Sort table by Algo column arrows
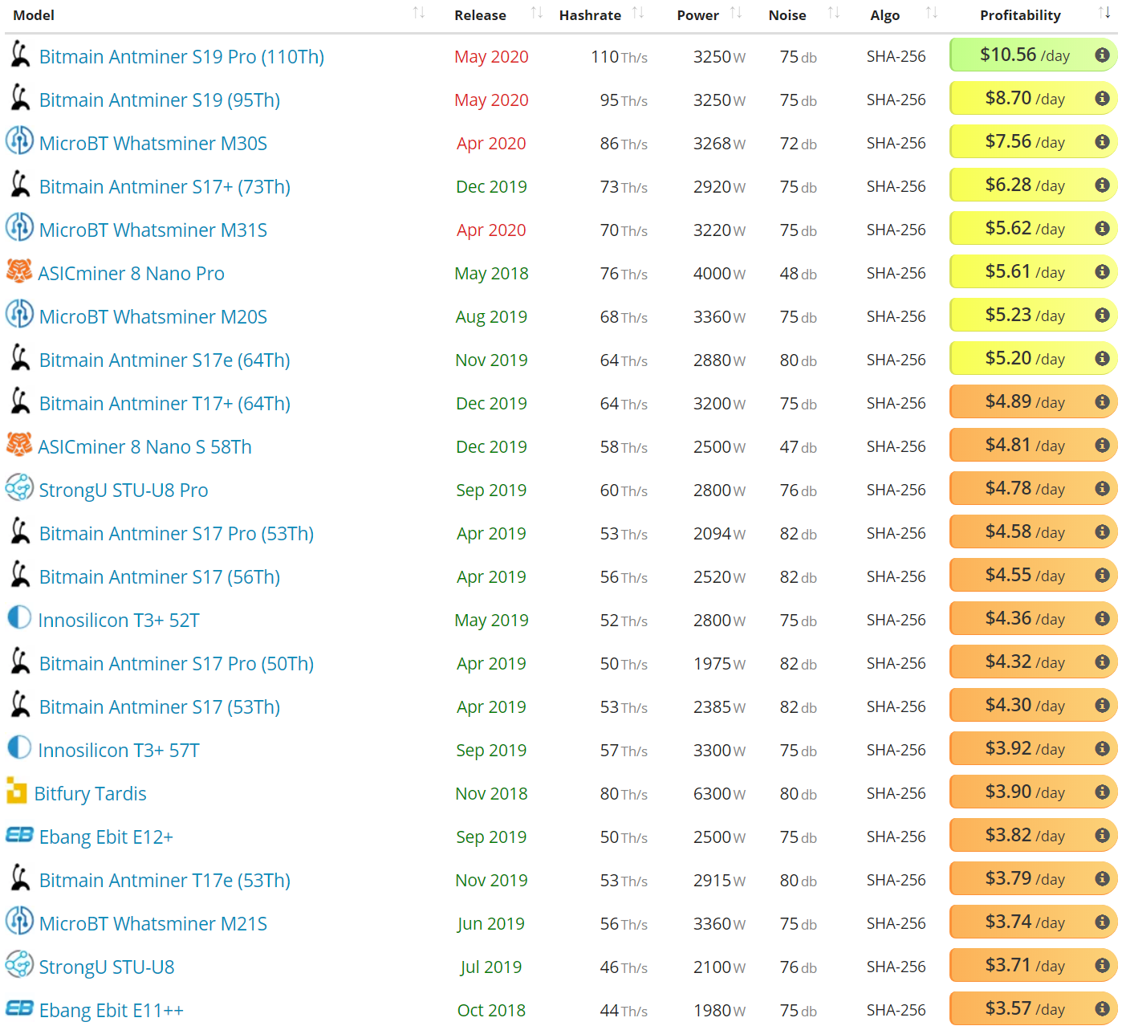The image size is (1122, 1030). pos(932,13)
